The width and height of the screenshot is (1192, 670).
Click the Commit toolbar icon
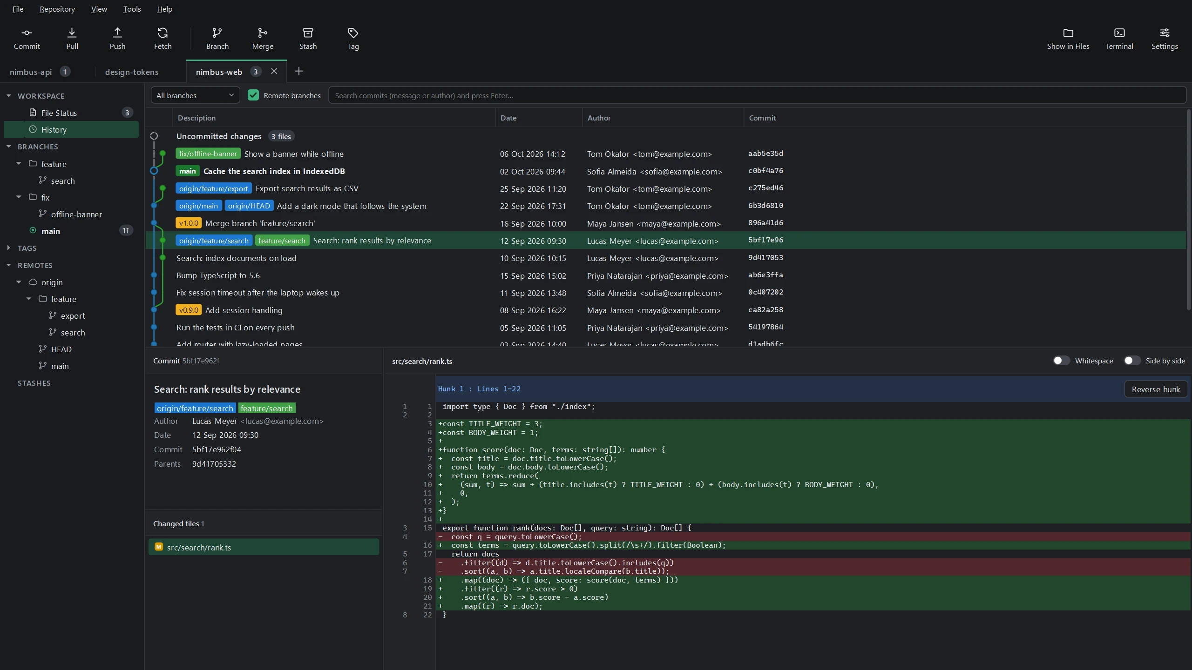(x=27, y=39)
